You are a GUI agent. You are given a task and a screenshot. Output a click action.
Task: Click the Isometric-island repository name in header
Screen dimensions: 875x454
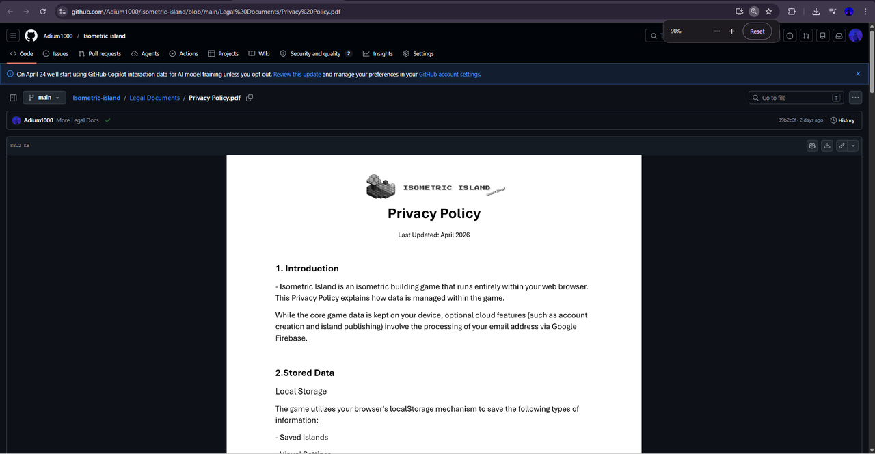(x=105, y=36)
